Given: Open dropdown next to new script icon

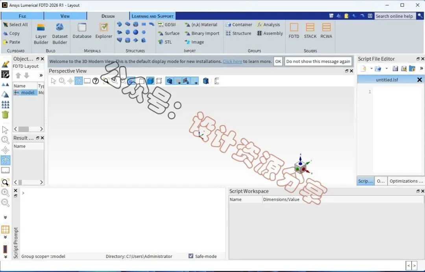Looking at the screenshot, I should [x=371, y=68].
